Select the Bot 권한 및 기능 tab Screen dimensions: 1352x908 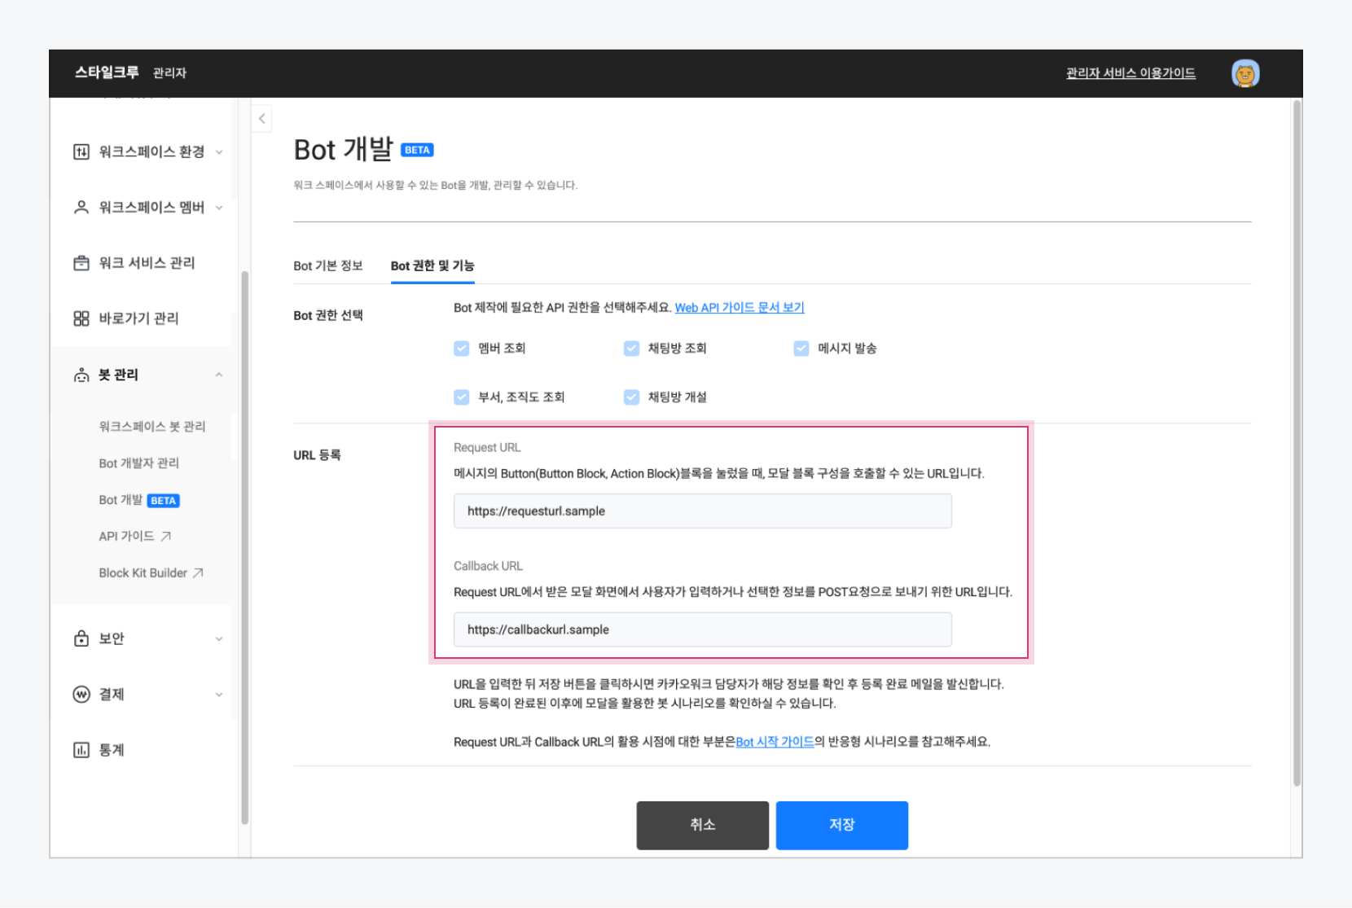coord(432,266)
